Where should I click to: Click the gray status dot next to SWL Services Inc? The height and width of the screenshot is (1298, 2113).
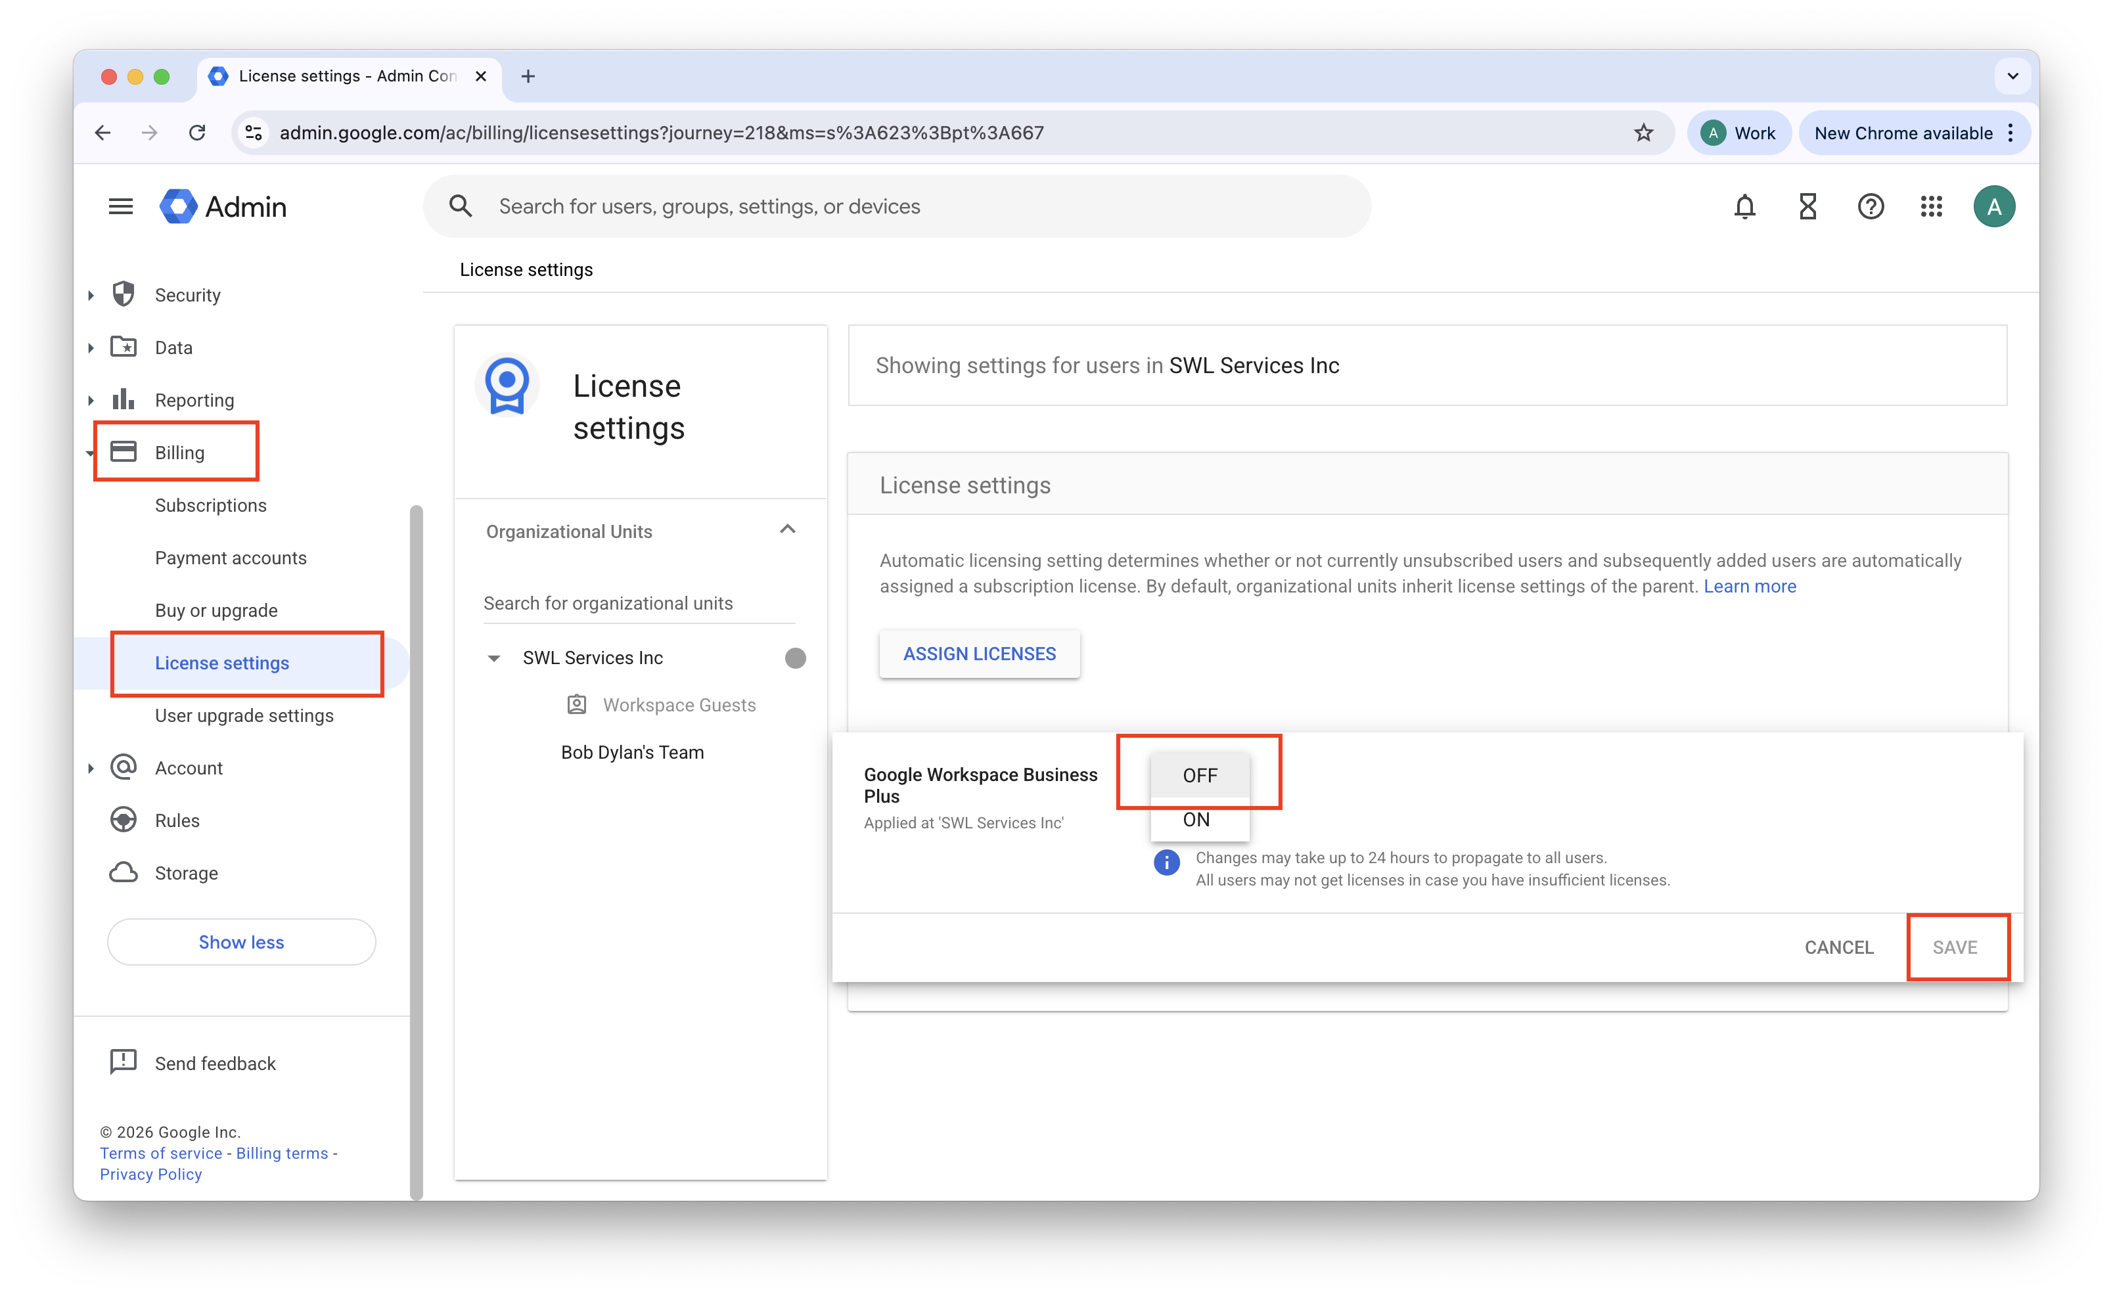[795, 658]
